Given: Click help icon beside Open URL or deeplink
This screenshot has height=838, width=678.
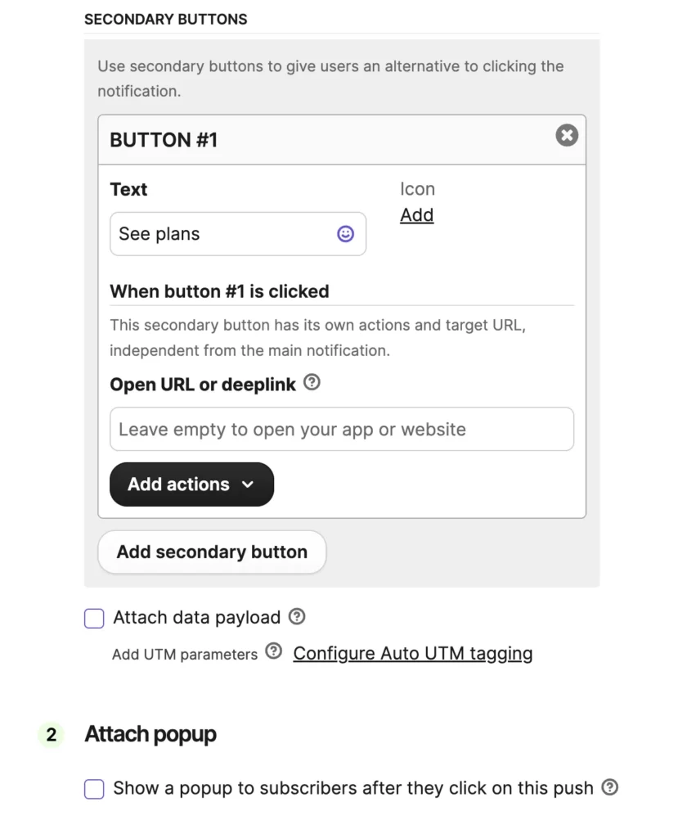Looking at the screenshot, I should [312, 382].
